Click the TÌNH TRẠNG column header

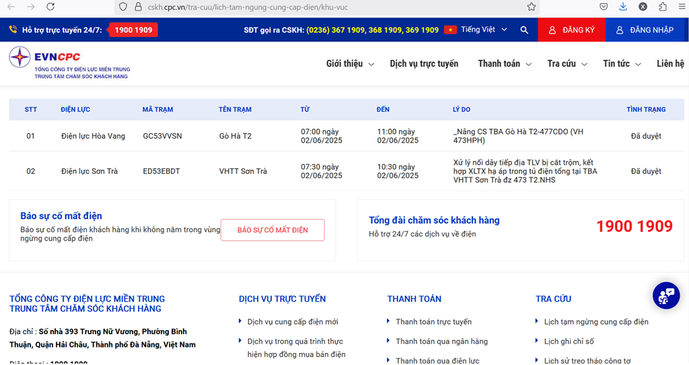click(x=646, y=110)
